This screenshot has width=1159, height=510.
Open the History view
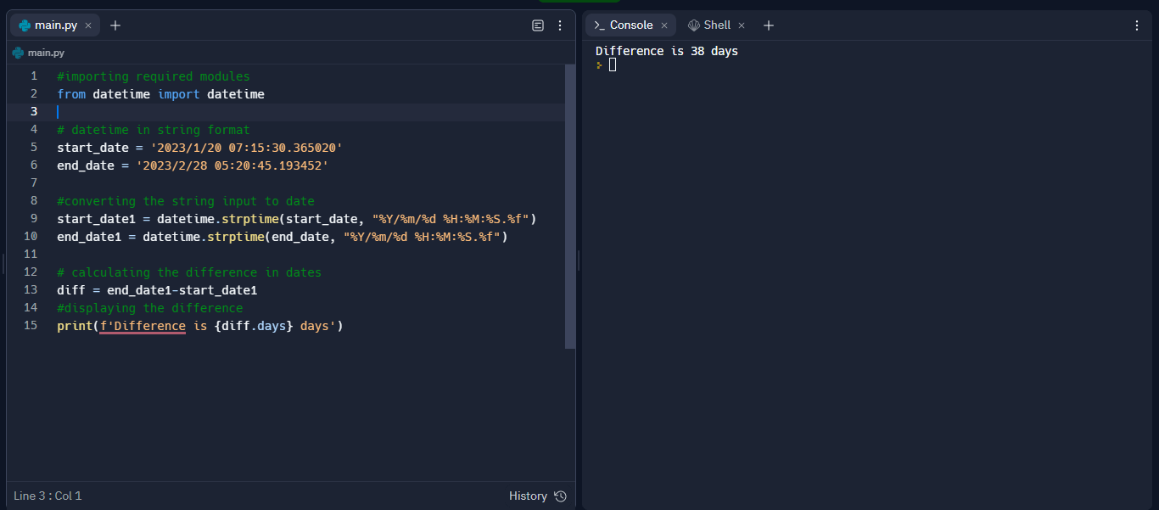528,496
